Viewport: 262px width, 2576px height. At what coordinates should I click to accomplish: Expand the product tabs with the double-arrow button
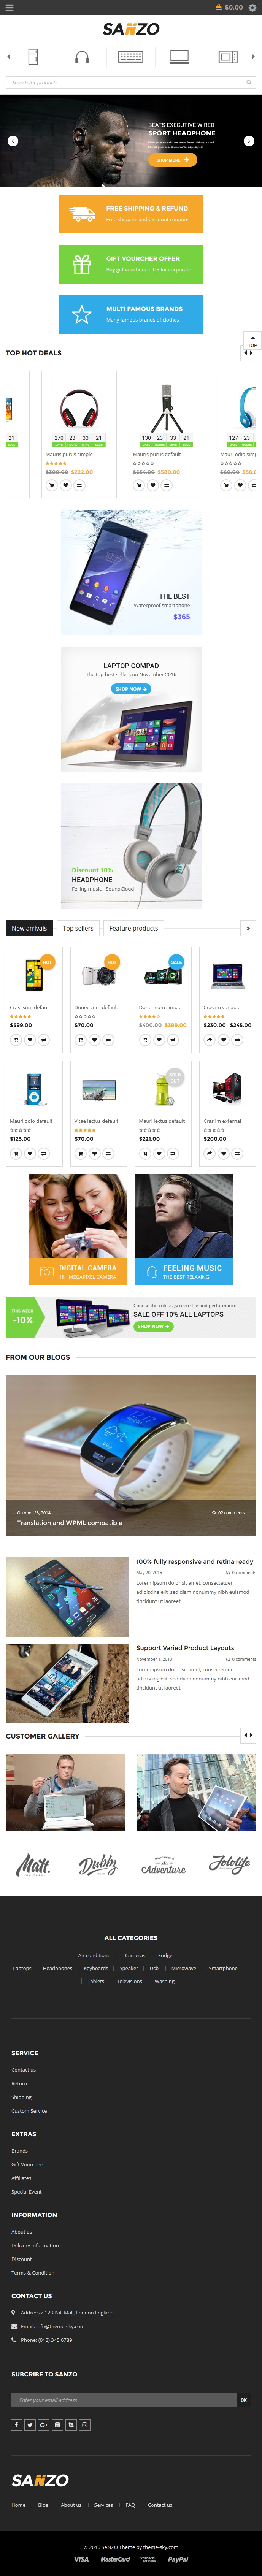point(249,928)
